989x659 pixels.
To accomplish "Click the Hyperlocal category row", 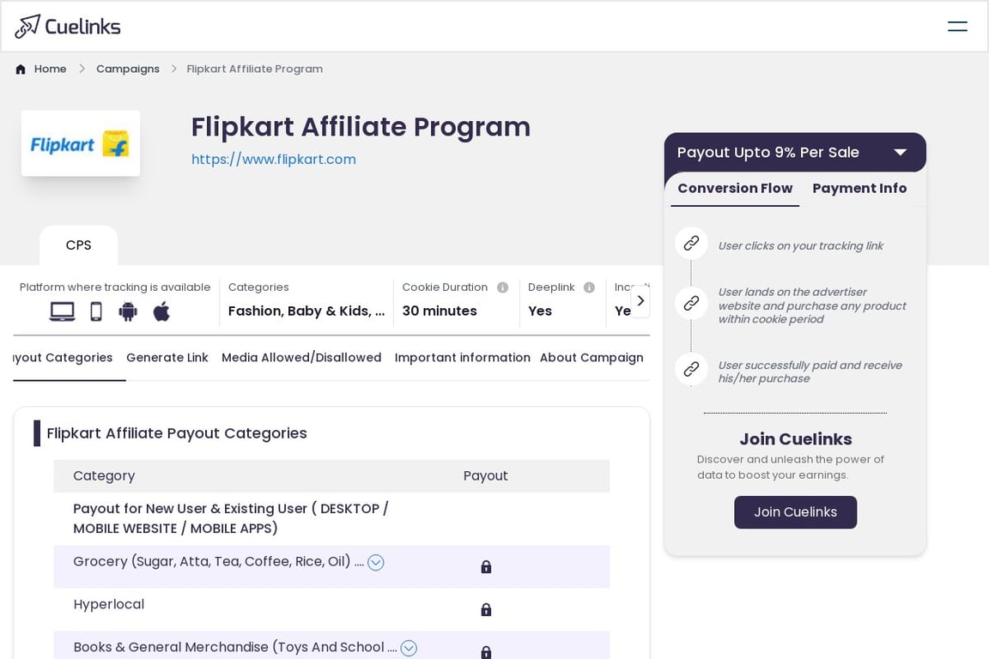I will coord(331,610).
